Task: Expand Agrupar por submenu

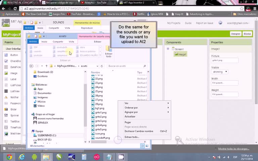Action: click(168, 112)
